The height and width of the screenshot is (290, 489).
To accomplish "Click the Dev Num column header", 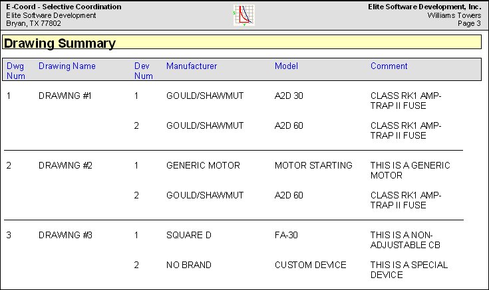I will (144, 70).
